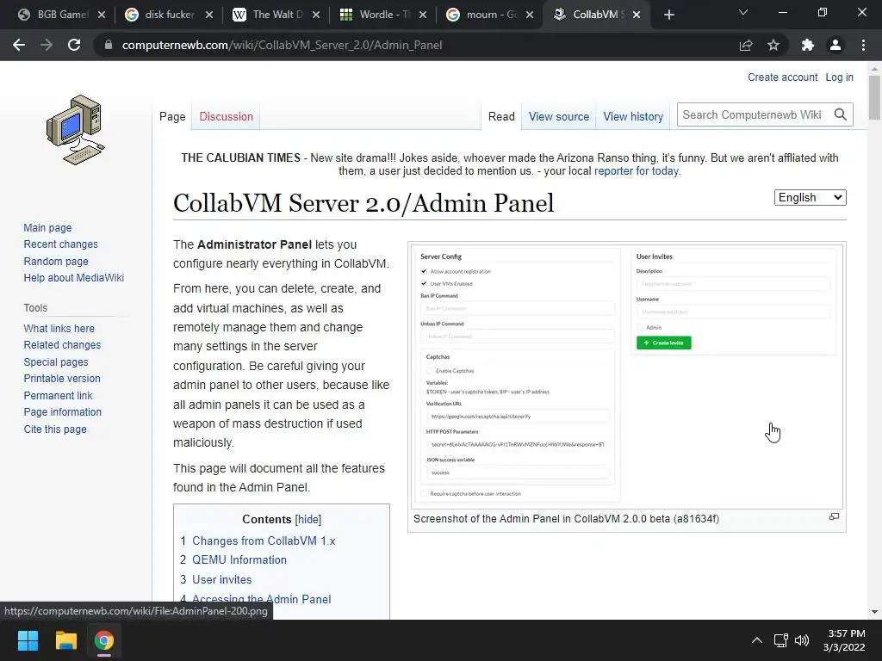Open File Explorer from taskbar
This screenshot has height=661, width=882.
65,640
